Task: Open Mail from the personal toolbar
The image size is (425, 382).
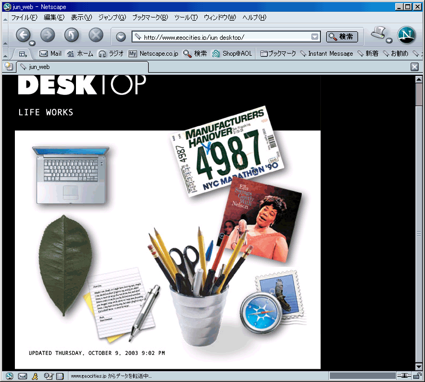Action: (50, 54)
